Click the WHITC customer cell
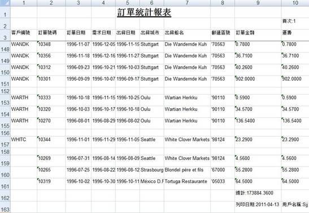 [24, 142]
